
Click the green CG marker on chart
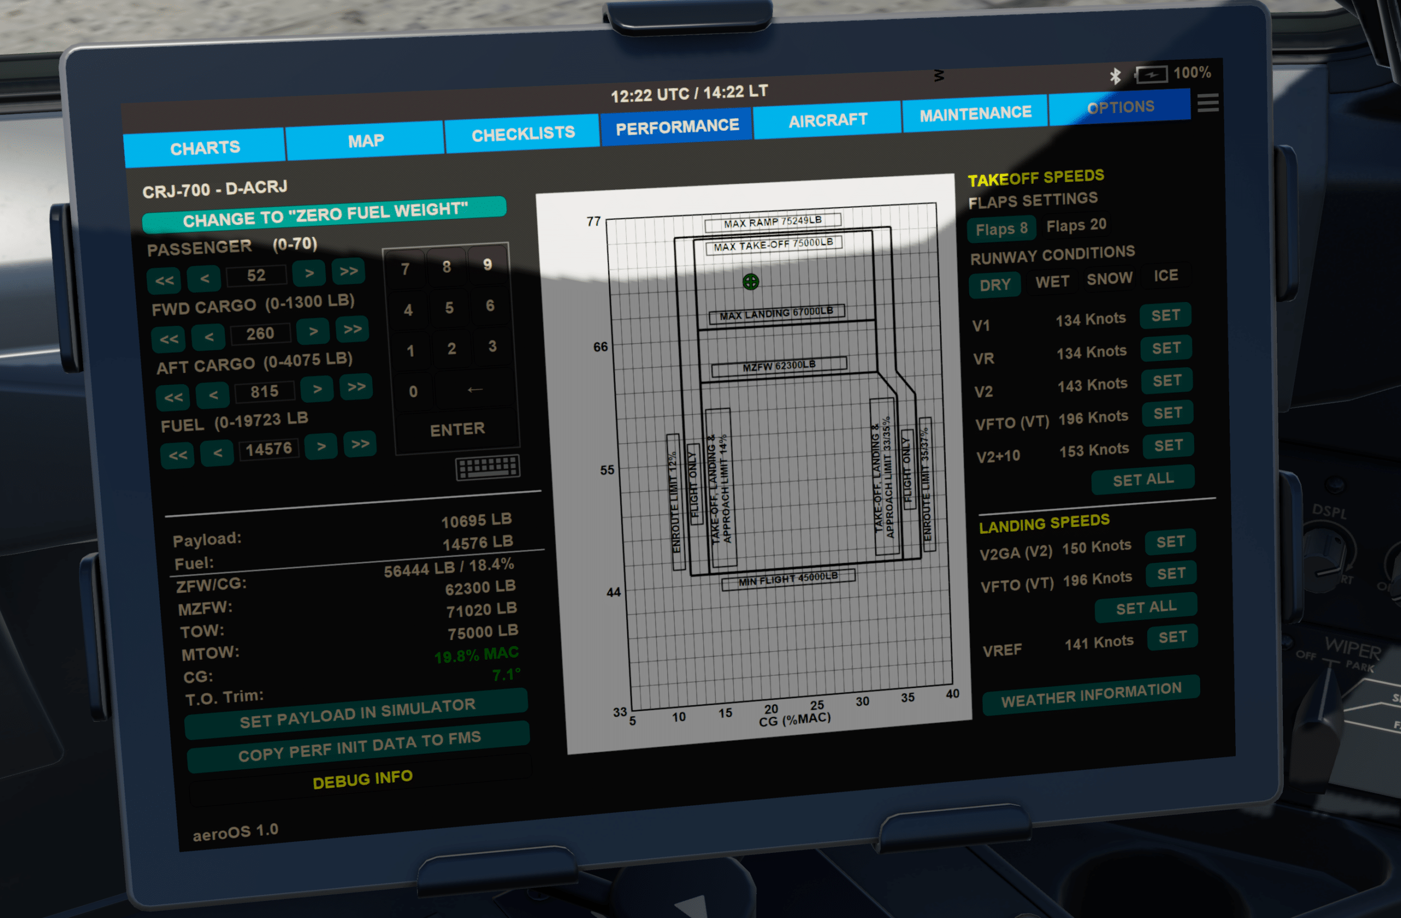coord(750,282)
